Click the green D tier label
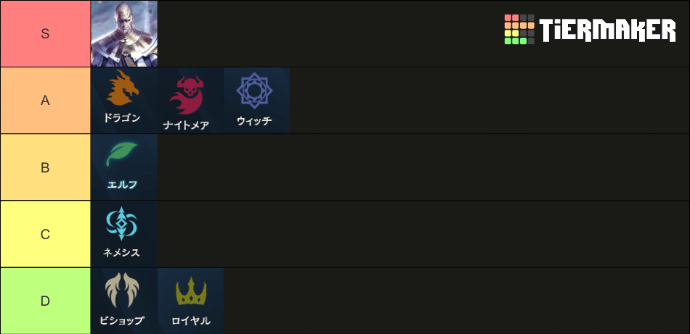Viewport: 690px width, 334px height. (45, 300)
